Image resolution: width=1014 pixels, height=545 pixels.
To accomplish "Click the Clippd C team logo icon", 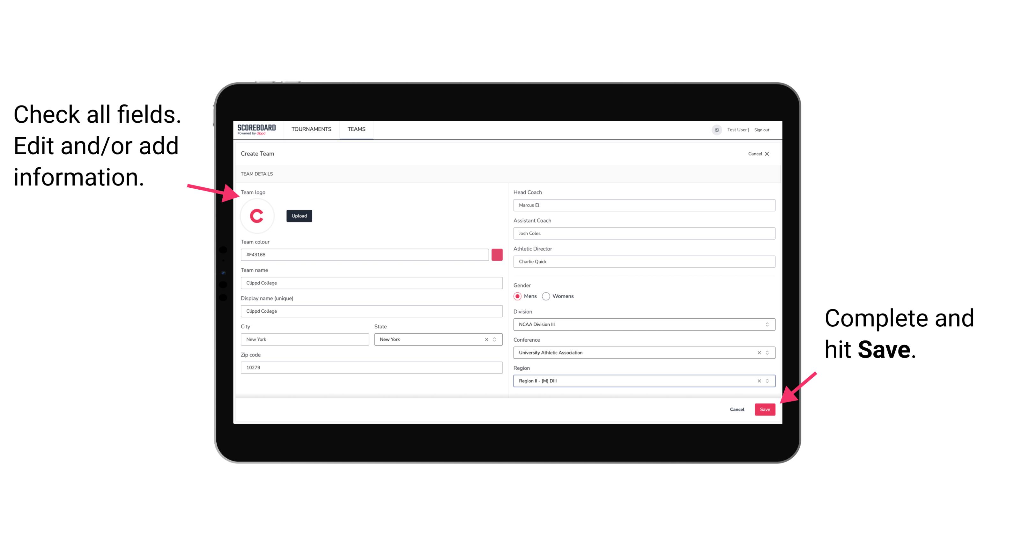I will pyautogui.click(x=257, y=216).
